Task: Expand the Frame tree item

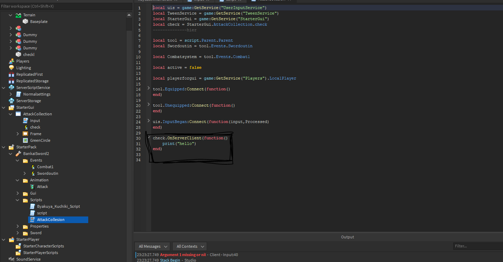Action: 18,133
